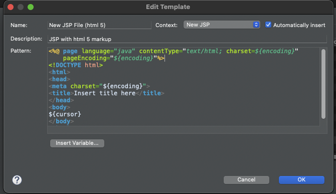The height and width of the screenshot is (194, 336).
Task: Close the Edit Template dialog with red button
Action: pyautogui.click(x=11, y=7)
